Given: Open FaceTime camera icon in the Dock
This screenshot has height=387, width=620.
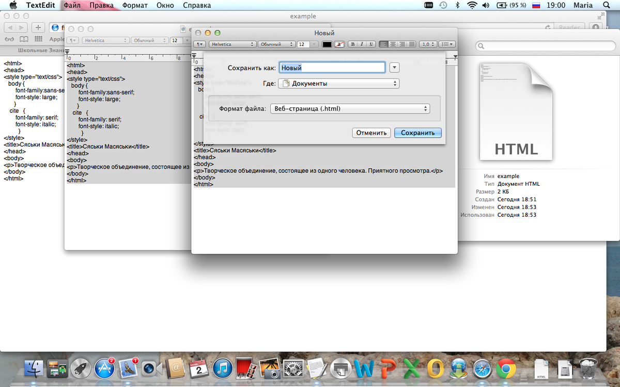Looking at the screenshot, I should click(151, 368).
